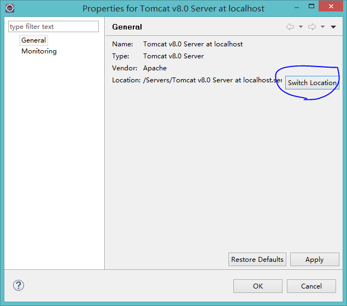The image size is (347, 306).
Task: Click the help question mark icon
Action: 19,285
